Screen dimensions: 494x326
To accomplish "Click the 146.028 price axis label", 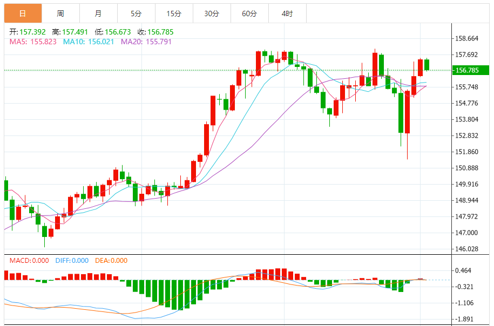I will (466, 249).
